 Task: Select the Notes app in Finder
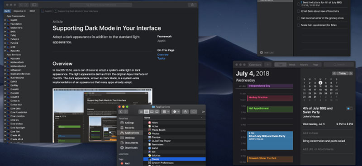[x=174, y=126]
